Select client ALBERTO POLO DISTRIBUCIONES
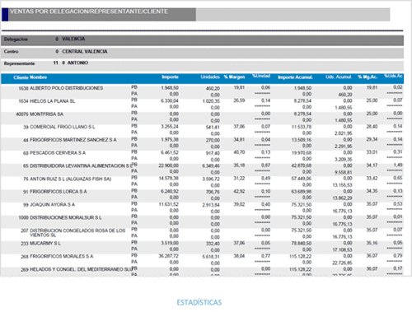This screenshot has height=312, width=412. 66,88
